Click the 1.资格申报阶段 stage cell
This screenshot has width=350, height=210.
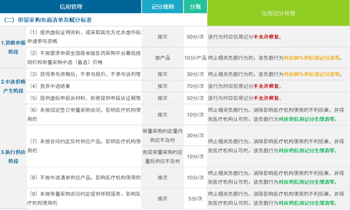click(x=13, y=47)
